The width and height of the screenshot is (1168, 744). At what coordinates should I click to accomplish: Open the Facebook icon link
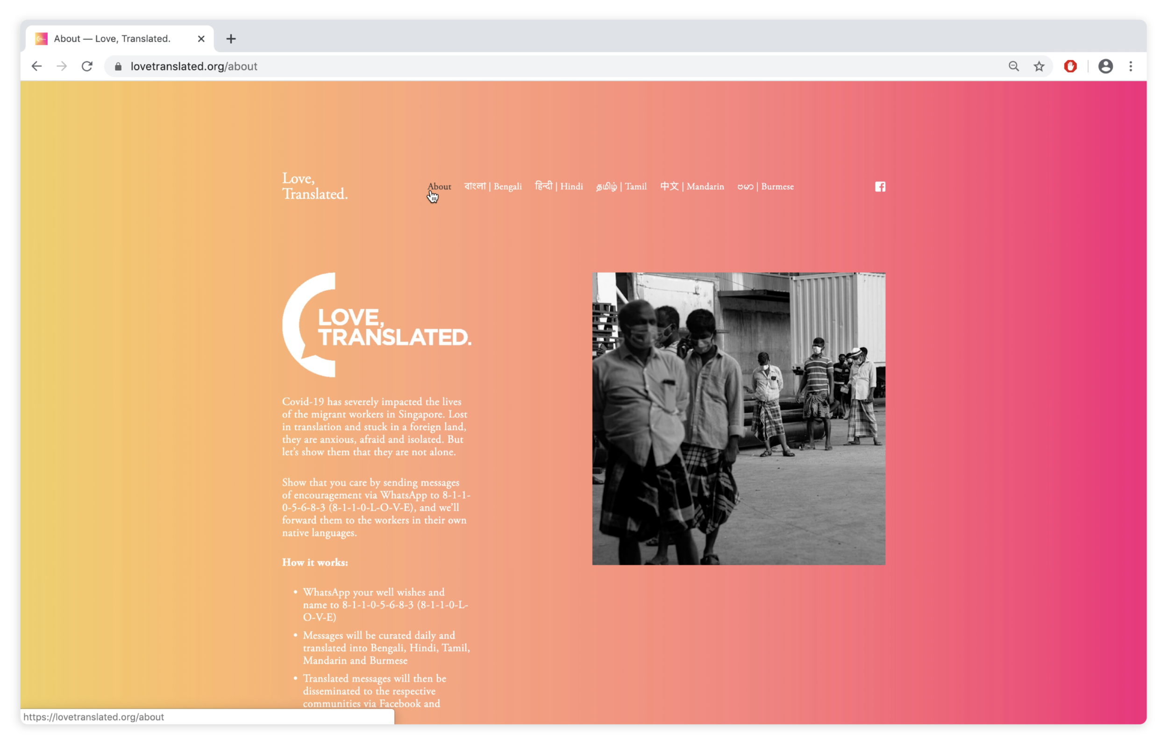[x=880, y=187]
